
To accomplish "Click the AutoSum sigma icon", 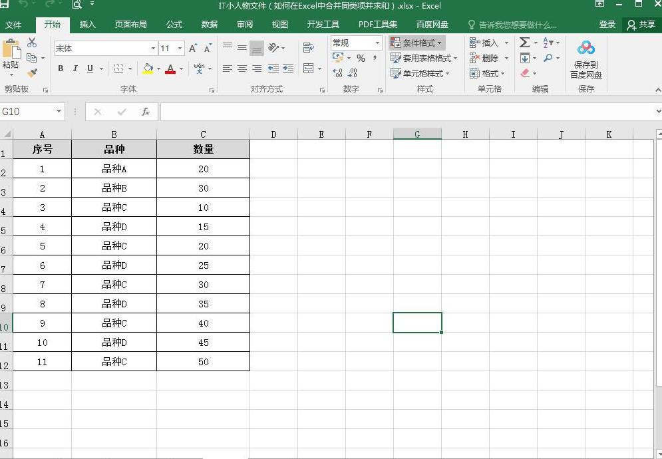I will (x=524, y=42).
